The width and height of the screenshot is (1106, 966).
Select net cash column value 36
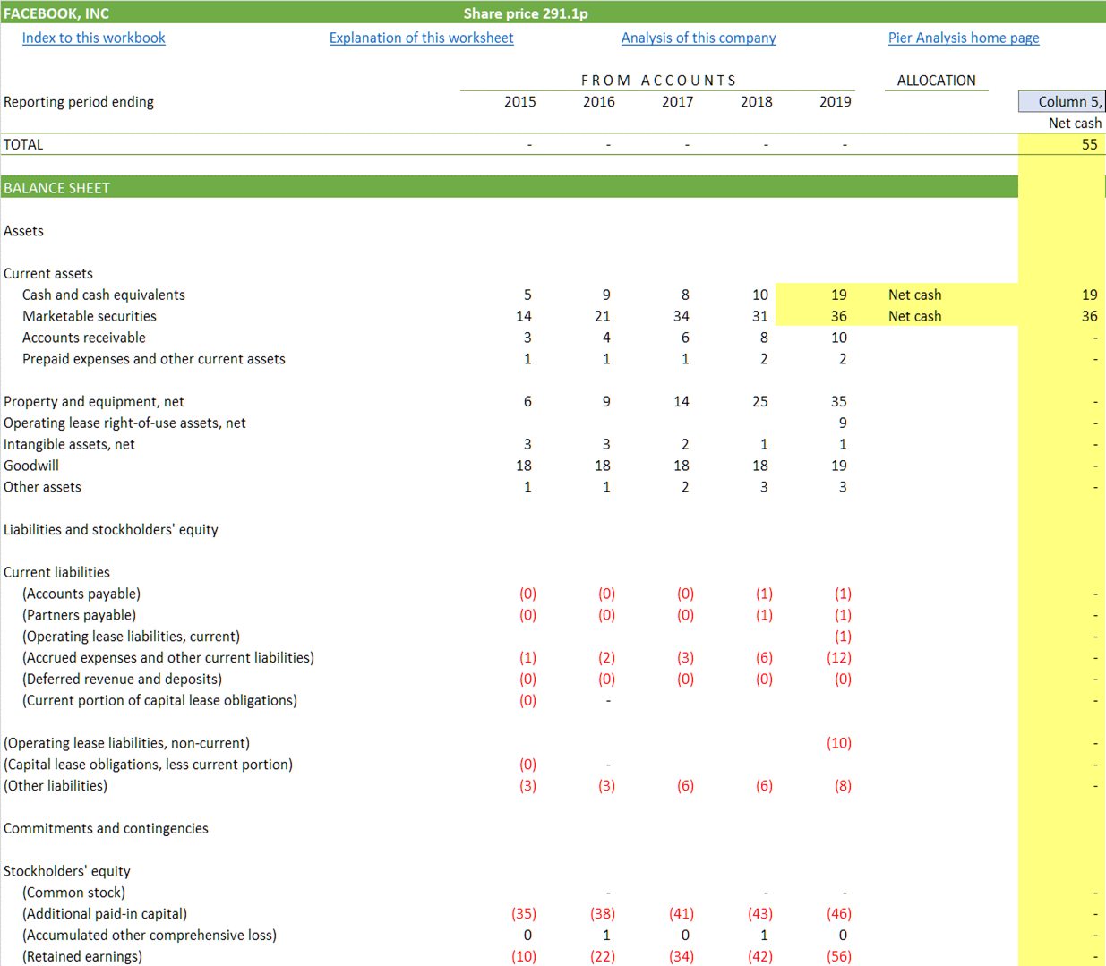[x=1089, y=316]
